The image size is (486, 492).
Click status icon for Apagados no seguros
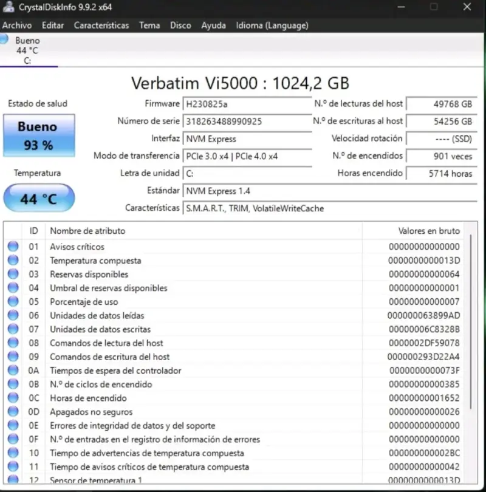point(13,412)
